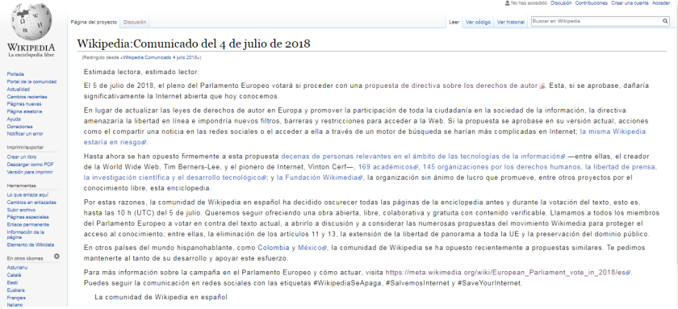Switch language to Eesti
The image size is (678, 309).
[12, 282]
